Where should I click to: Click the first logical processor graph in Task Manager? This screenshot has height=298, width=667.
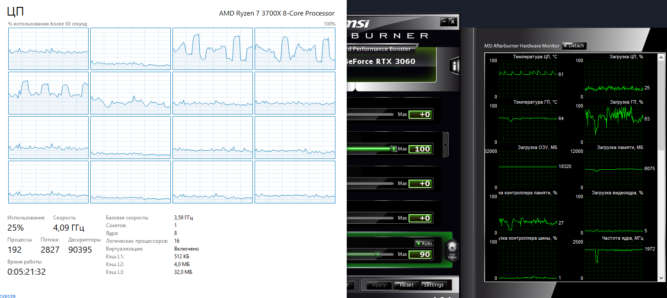click(48, 49)
